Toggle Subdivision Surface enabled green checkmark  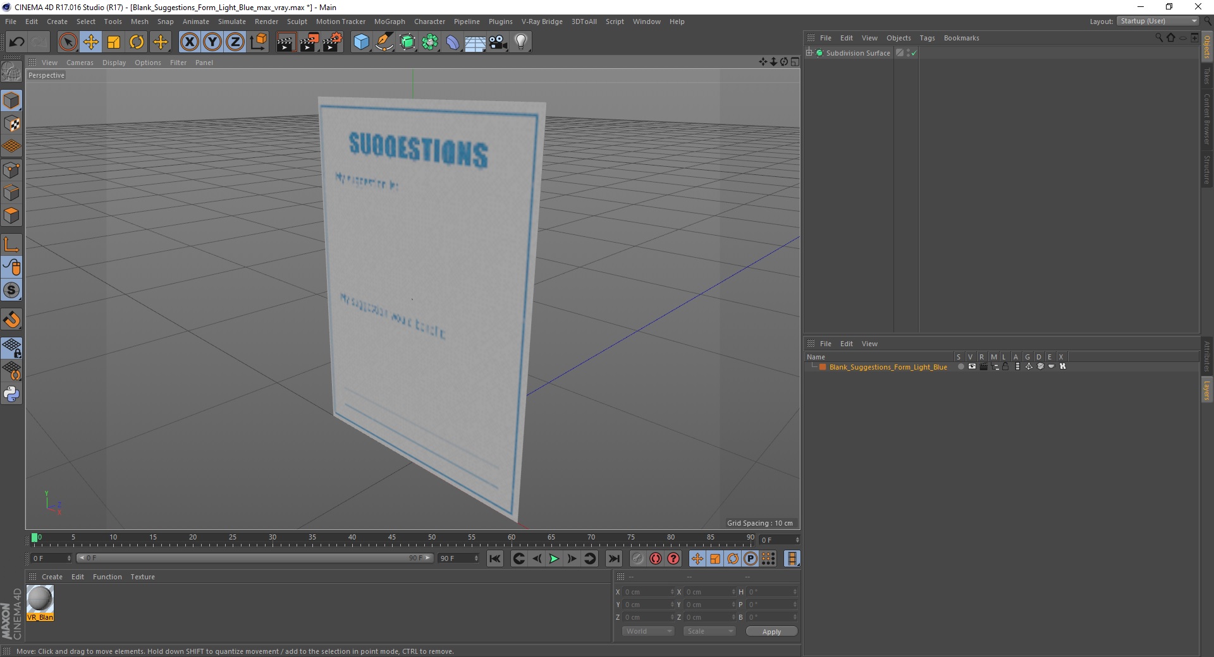[914, 54]
